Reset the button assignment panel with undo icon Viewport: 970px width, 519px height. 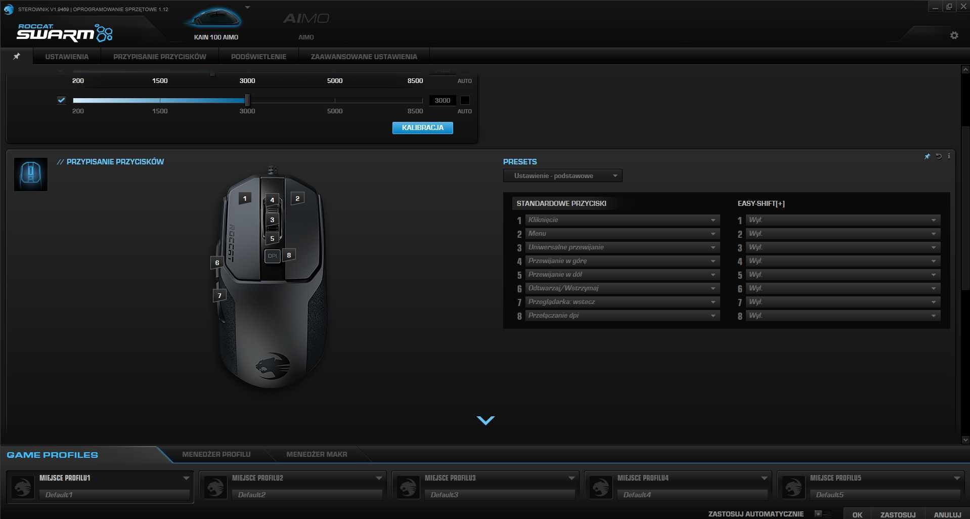(x=939, y=156)
